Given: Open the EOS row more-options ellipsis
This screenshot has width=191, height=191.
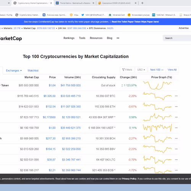Looking at the screenshot, I should click(176, 170).
